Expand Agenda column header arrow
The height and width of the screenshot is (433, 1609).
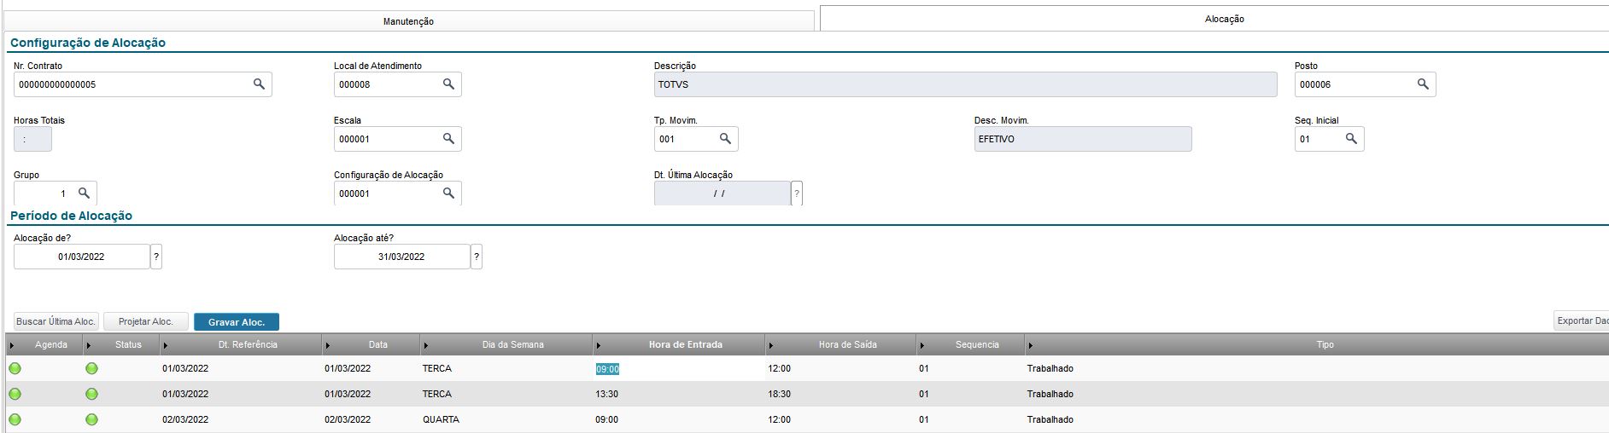coord(12,345)
